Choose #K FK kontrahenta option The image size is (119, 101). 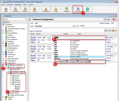click(80, 41)
